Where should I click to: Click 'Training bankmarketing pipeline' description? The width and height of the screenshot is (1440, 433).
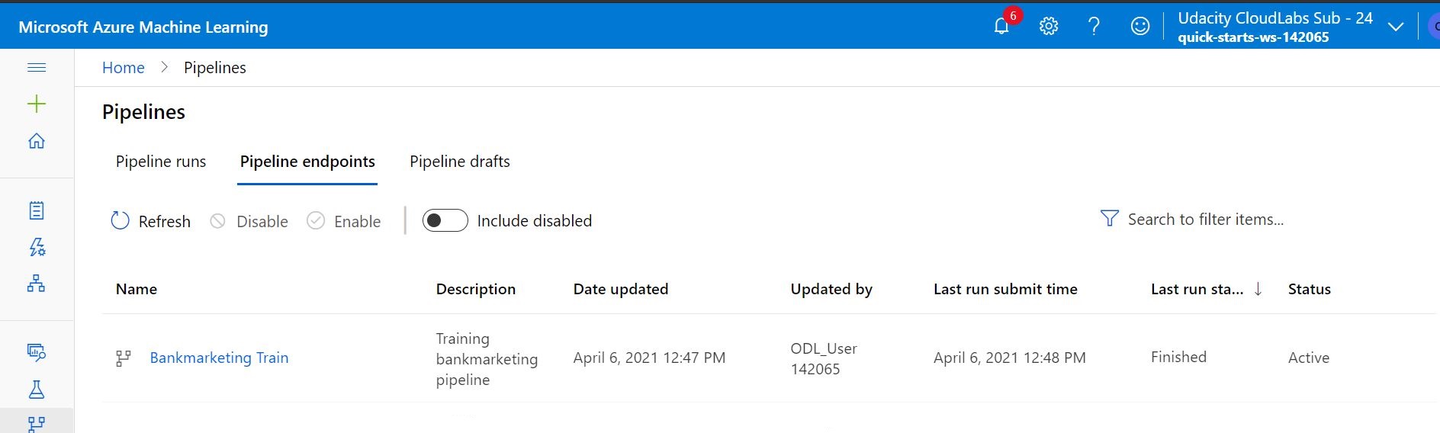487,359
